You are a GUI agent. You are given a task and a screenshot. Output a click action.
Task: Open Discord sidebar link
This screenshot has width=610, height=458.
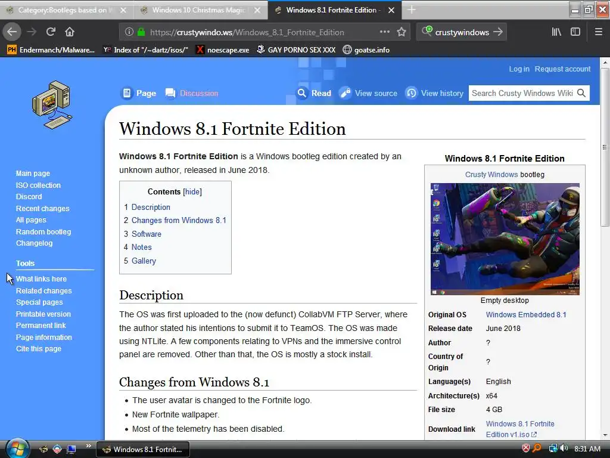point(29,197)
